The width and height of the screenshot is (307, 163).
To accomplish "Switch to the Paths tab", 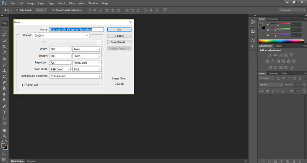I will (285, 73).
